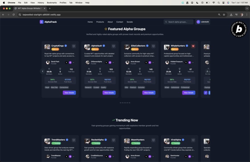The height and width of the screenshot is (162, 250).
Task: Toggle heart on ViralAlpha card
Action: point(193,140)
